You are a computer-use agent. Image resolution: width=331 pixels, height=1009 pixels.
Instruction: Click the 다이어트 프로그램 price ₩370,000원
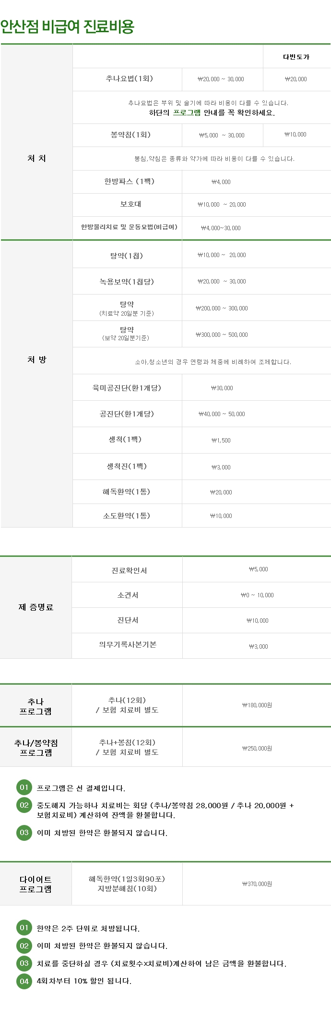click(257, 884)
